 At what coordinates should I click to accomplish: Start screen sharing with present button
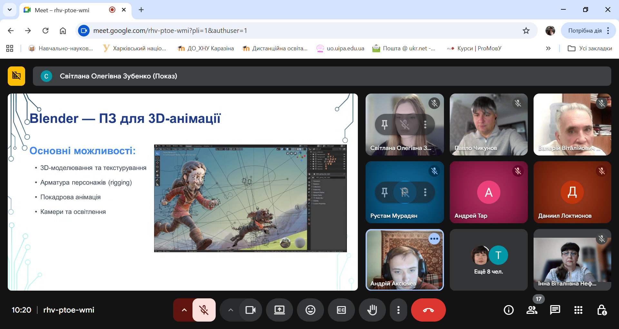(x=279, y=310)
